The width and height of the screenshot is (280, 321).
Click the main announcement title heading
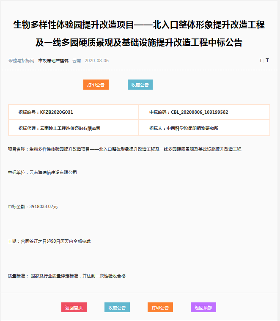point(139,33)
